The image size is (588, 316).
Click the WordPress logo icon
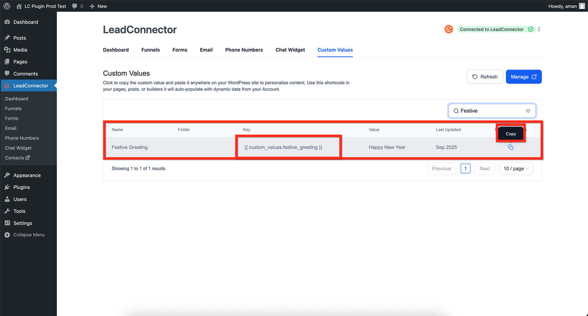point(7,6)
